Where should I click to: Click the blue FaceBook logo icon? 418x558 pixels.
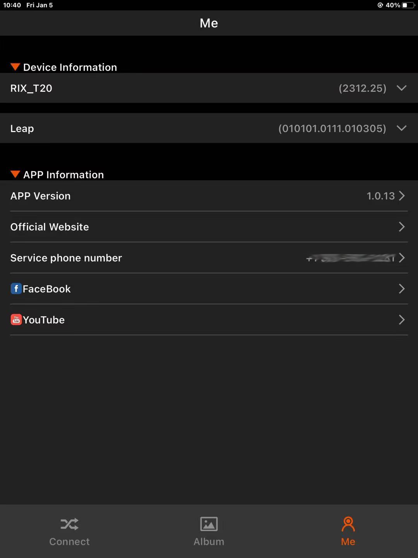point(16,289)
